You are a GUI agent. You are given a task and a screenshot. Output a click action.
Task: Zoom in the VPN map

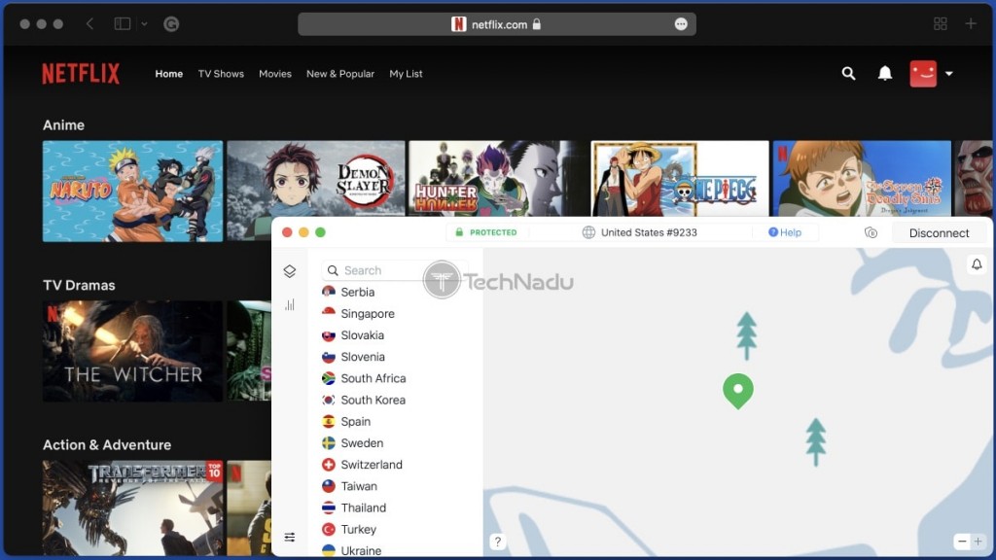click(x=978, y=542)
